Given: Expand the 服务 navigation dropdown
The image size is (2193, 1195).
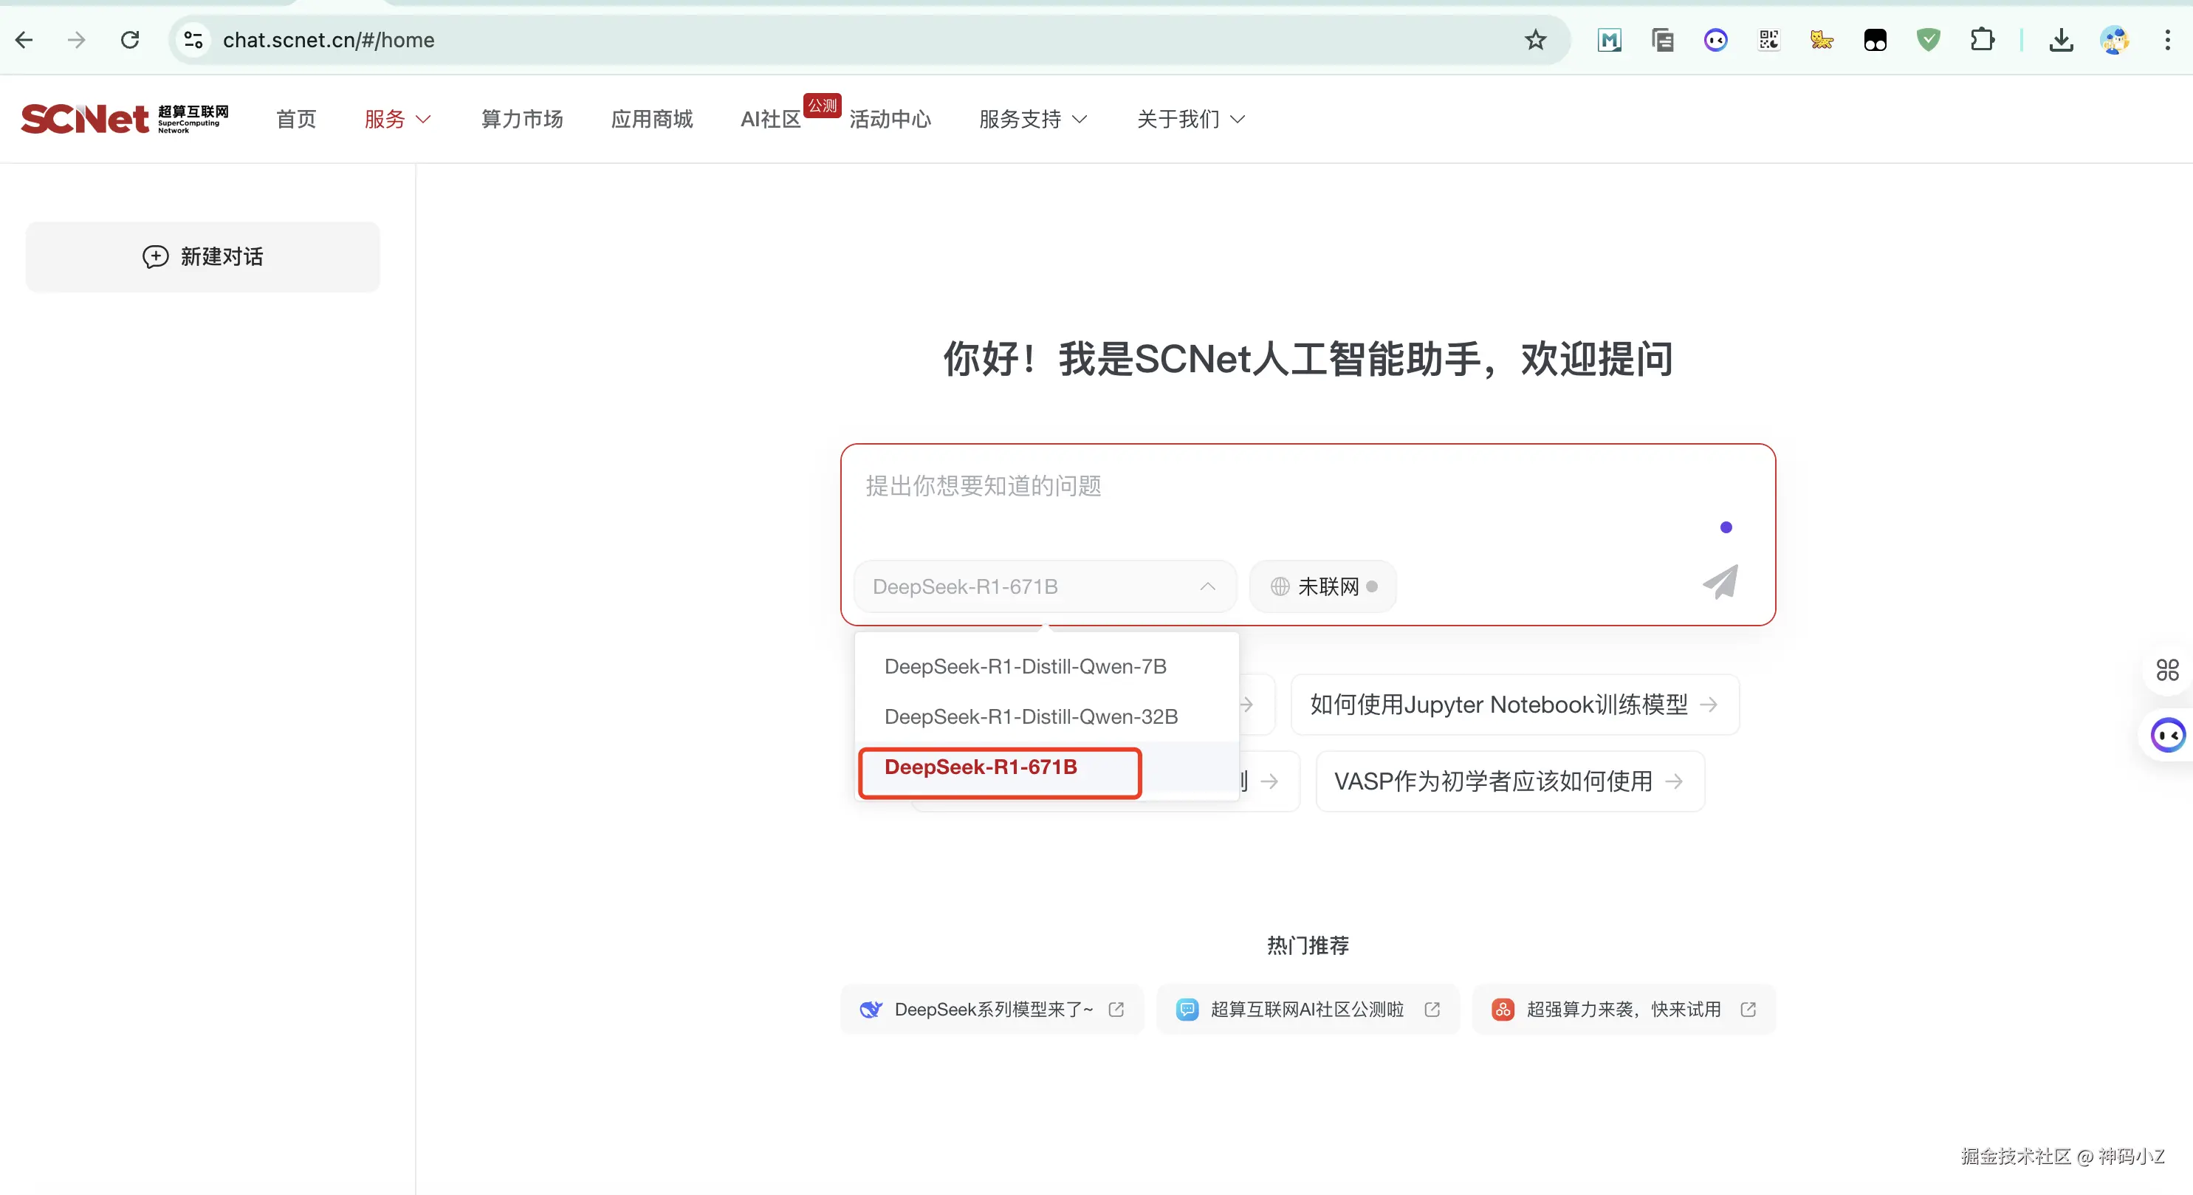Looking at the screenshot, I should pos(397,119).
